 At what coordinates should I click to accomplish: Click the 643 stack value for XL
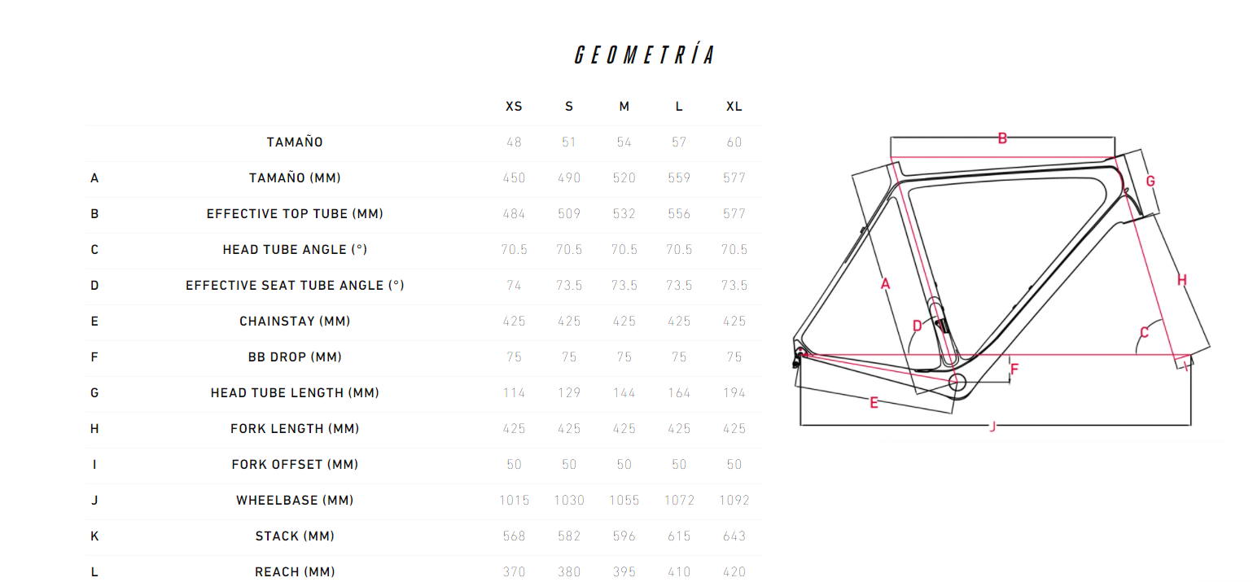click(x=734, y=536)
